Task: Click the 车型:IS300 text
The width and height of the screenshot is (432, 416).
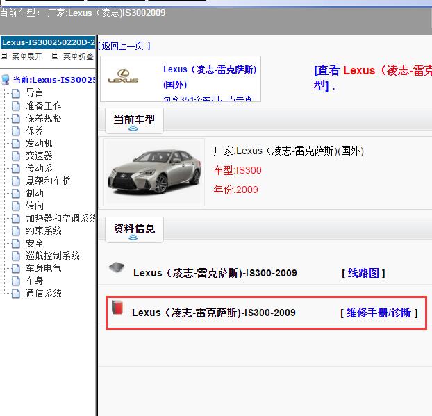Action: (x=238, y=170)
